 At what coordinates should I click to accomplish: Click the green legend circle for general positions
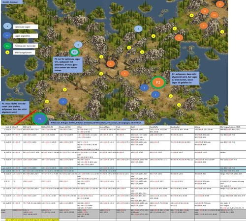tap(7, 46)
